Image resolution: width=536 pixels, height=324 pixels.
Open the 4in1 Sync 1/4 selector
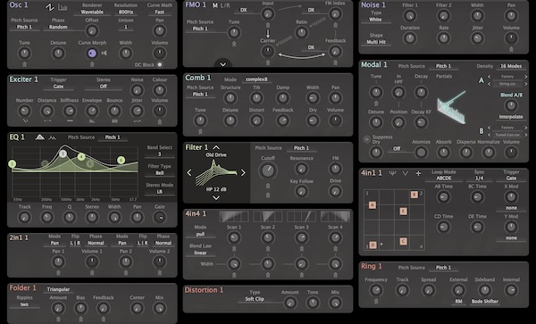coord(479,179)
